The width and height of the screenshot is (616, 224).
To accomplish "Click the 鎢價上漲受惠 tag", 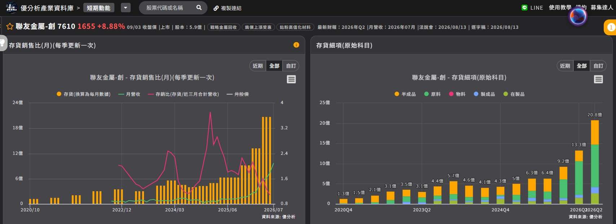I will 258,27.
